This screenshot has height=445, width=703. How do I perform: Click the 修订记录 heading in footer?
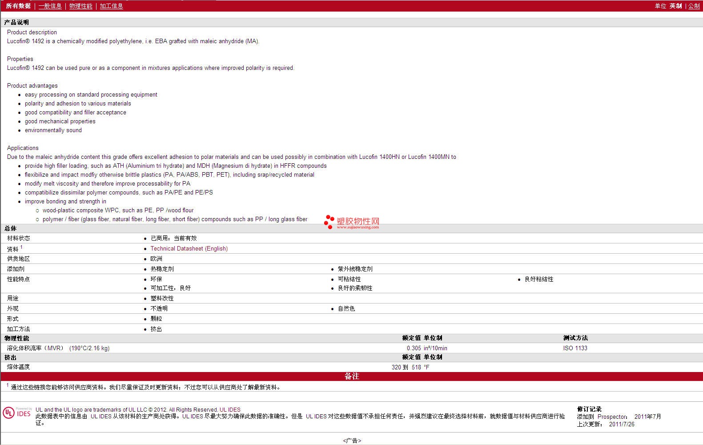pyautogui.click(x=589, y=409)
